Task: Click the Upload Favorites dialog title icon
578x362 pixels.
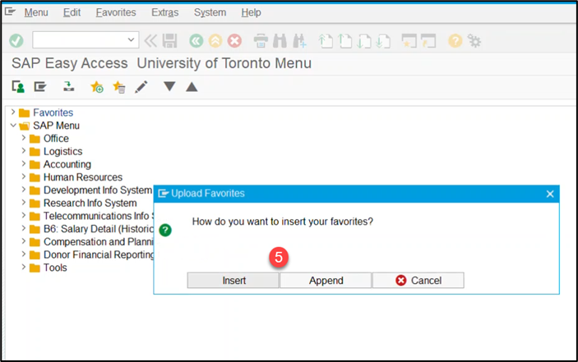Action: tap(164, 193)
